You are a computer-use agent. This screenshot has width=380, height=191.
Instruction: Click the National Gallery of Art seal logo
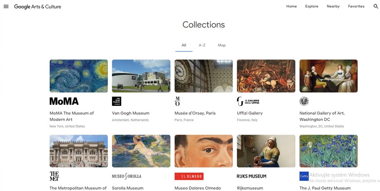tap(304, 101)
